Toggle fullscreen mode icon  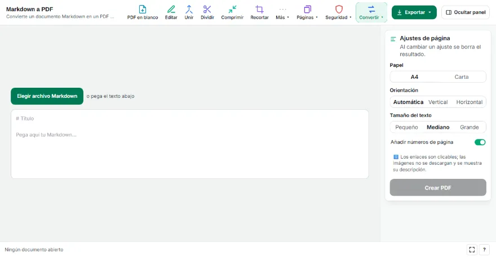click(x=472, y=250)
